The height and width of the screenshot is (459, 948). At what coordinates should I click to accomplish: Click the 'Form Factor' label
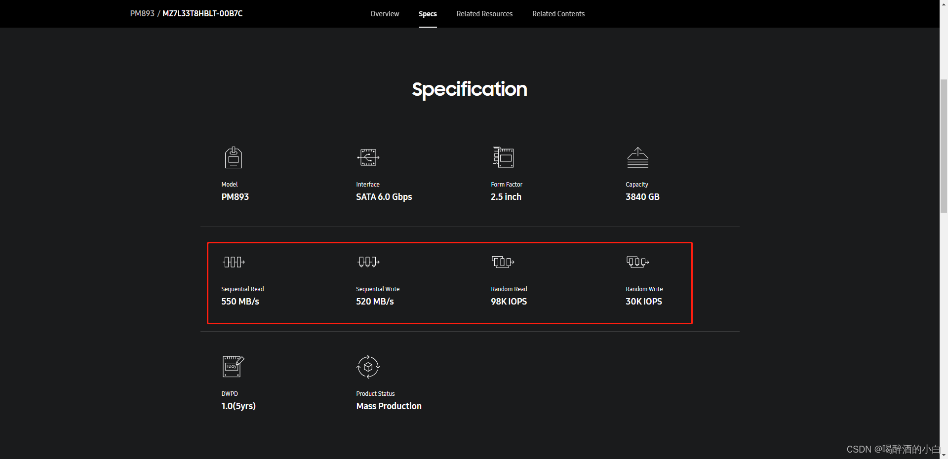point(507,185)
